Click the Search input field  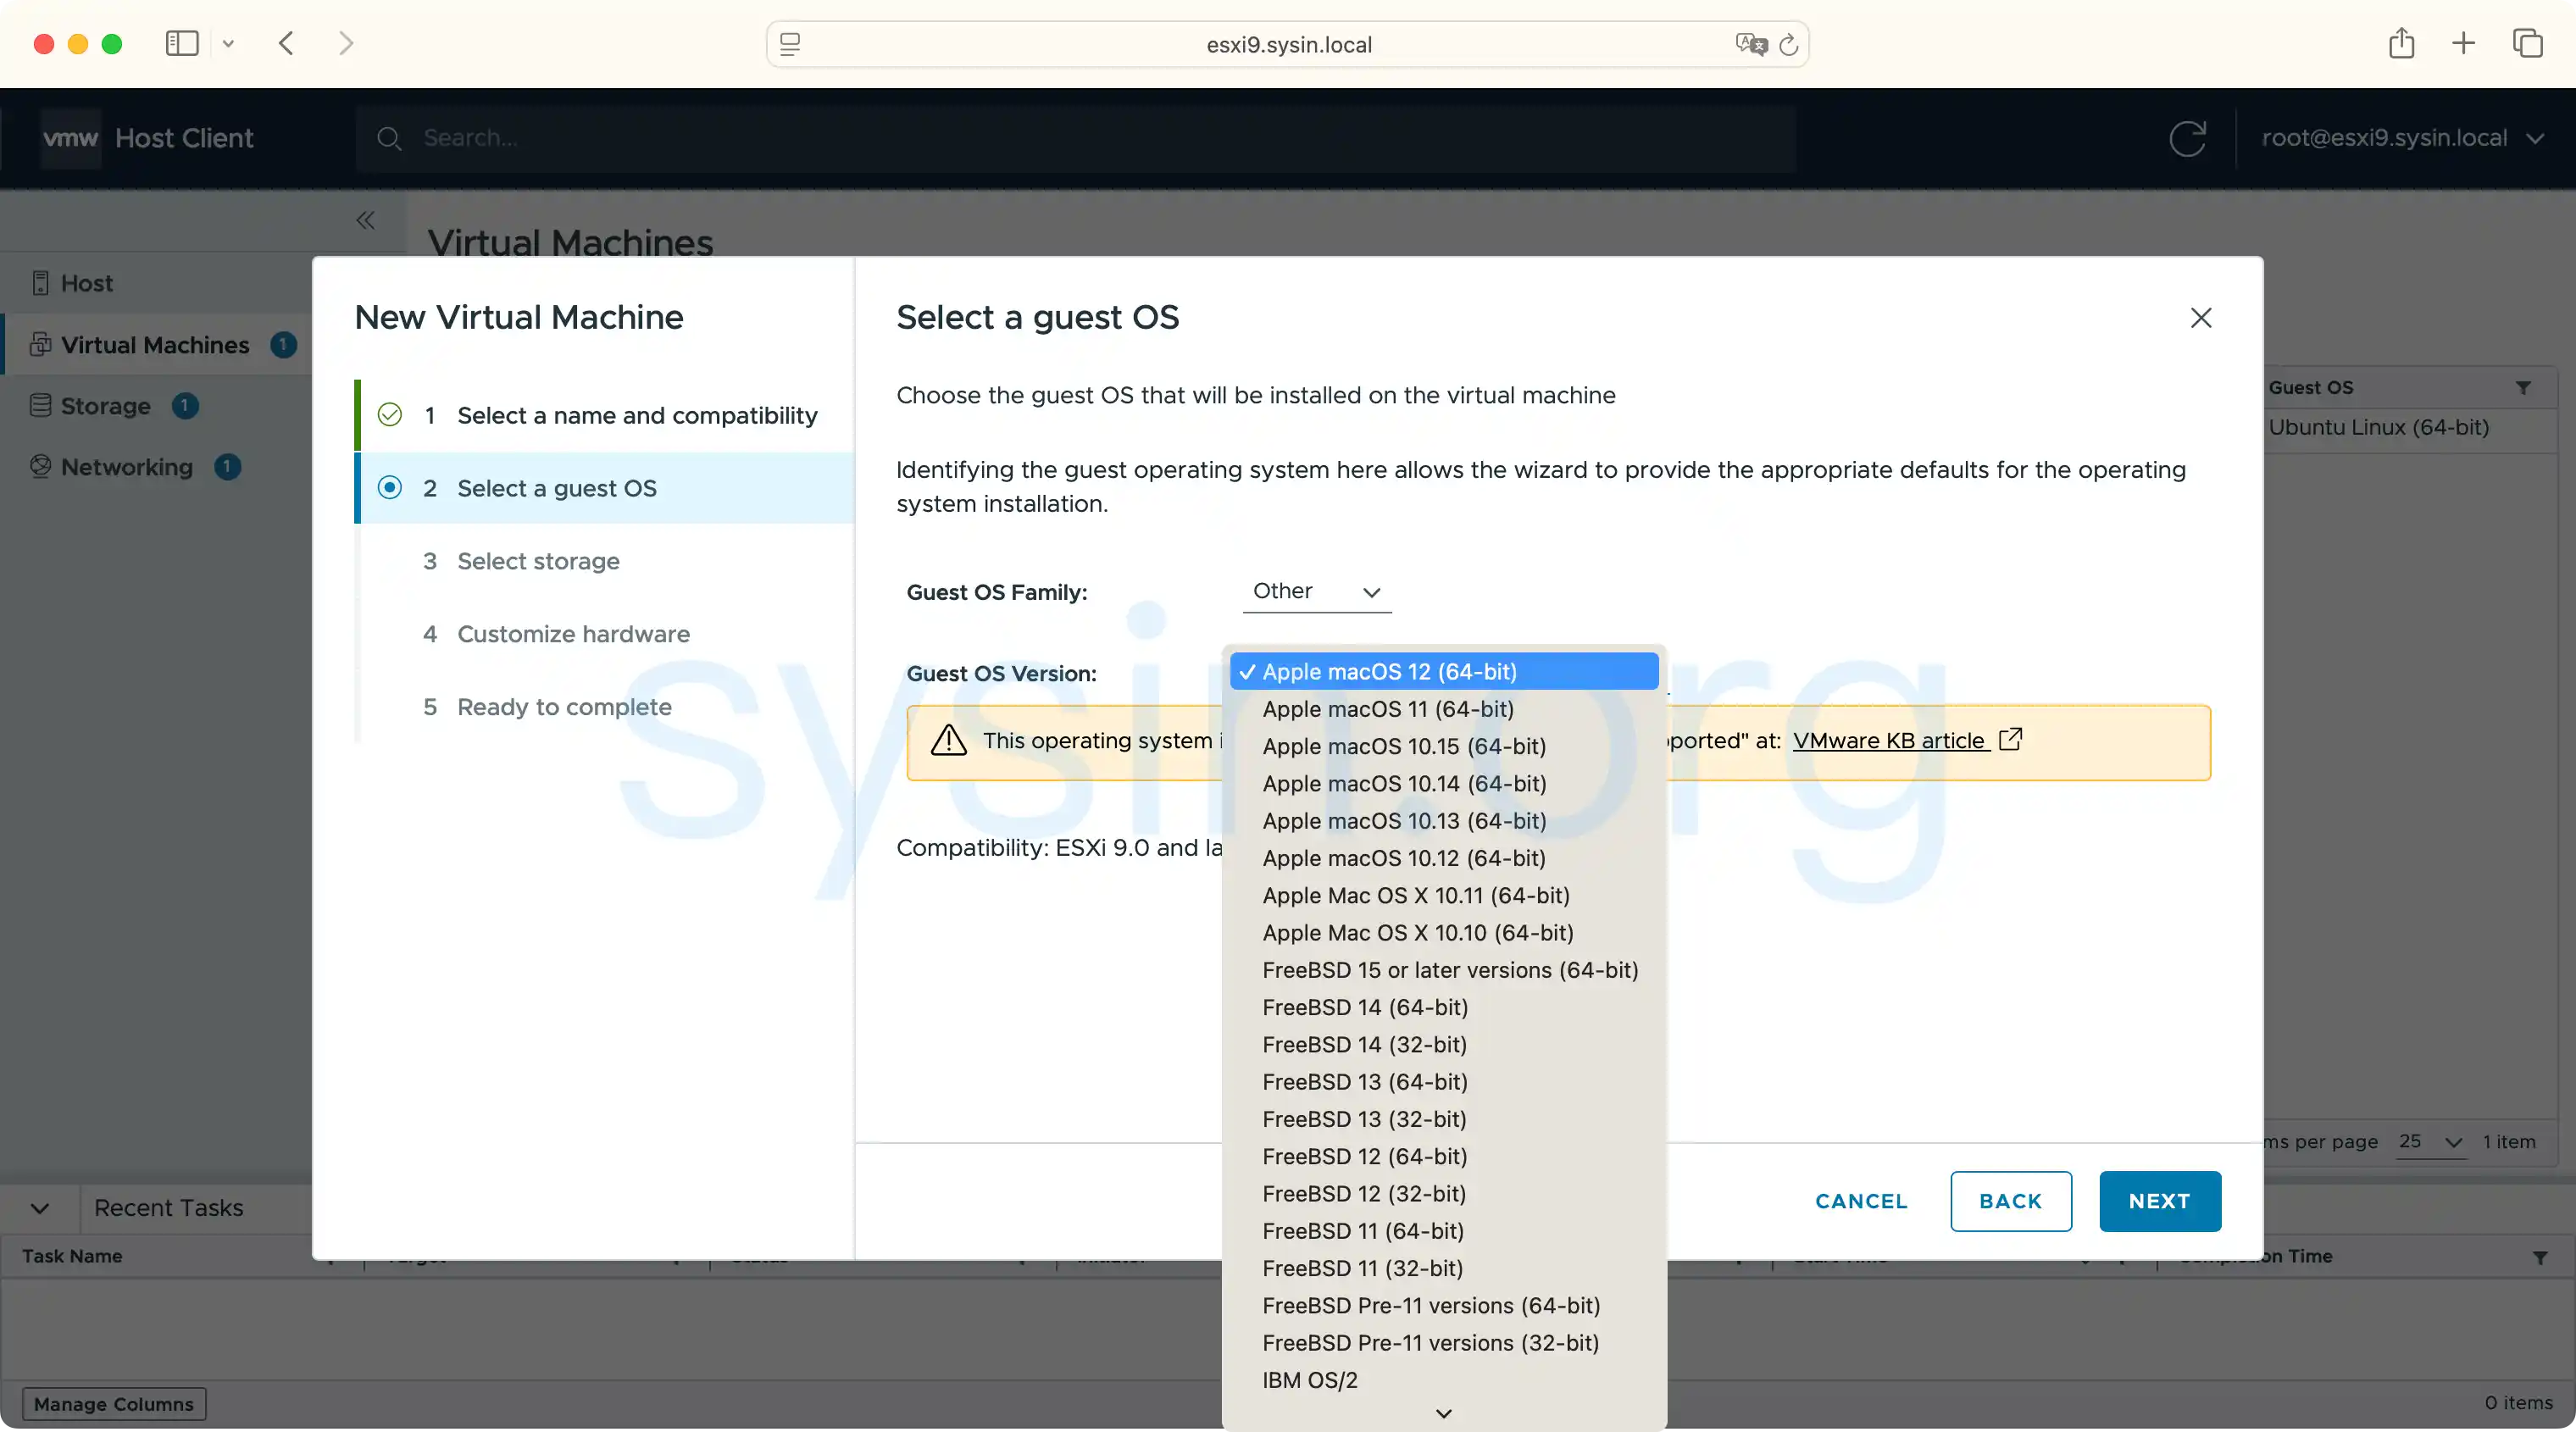1076,138
